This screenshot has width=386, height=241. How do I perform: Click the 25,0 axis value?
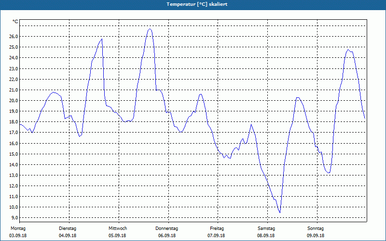[14, 47]
